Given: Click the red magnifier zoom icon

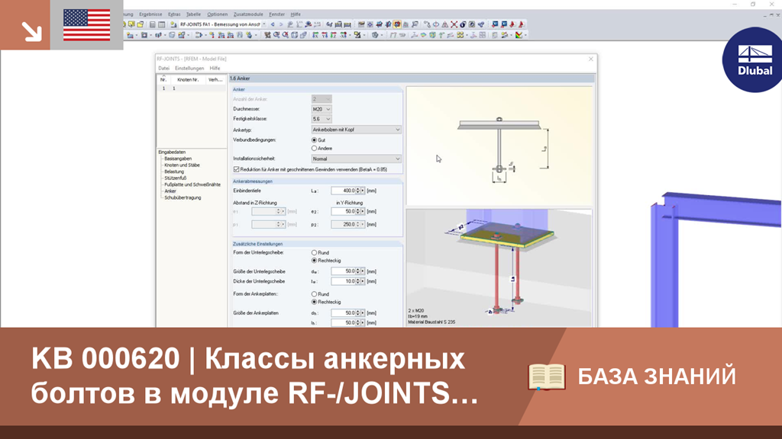Looking at the screenshot, I should click(x=286, y=35).
